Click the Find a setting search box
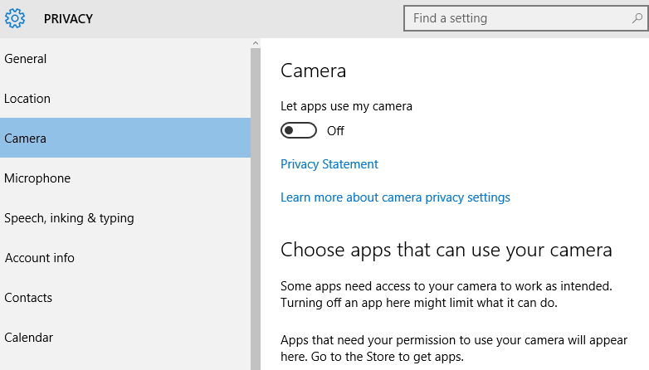The width and height of the screenshot is (649, 370). [525, 18]
